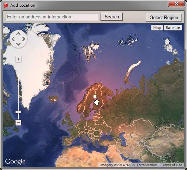Screen dimensions: 187x170
Task: Click the zoom slider handle
Action: coord(18,112)
